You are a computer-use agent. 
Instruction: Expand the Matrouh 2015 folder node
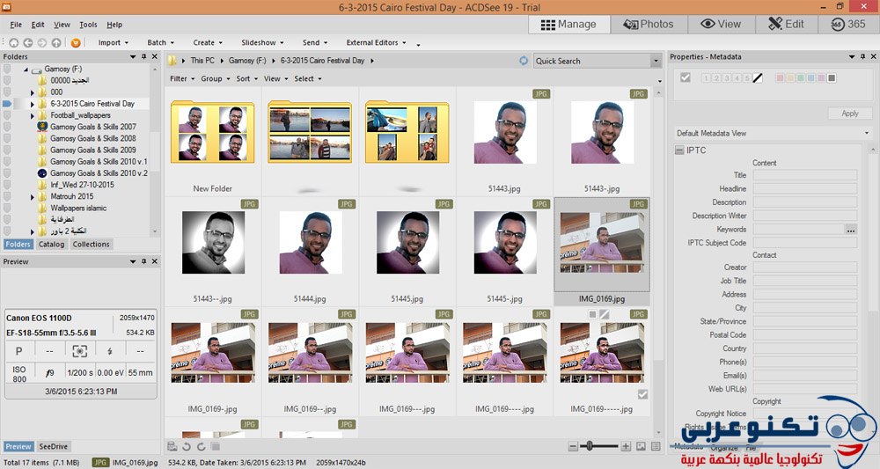[x=32, y=197]
